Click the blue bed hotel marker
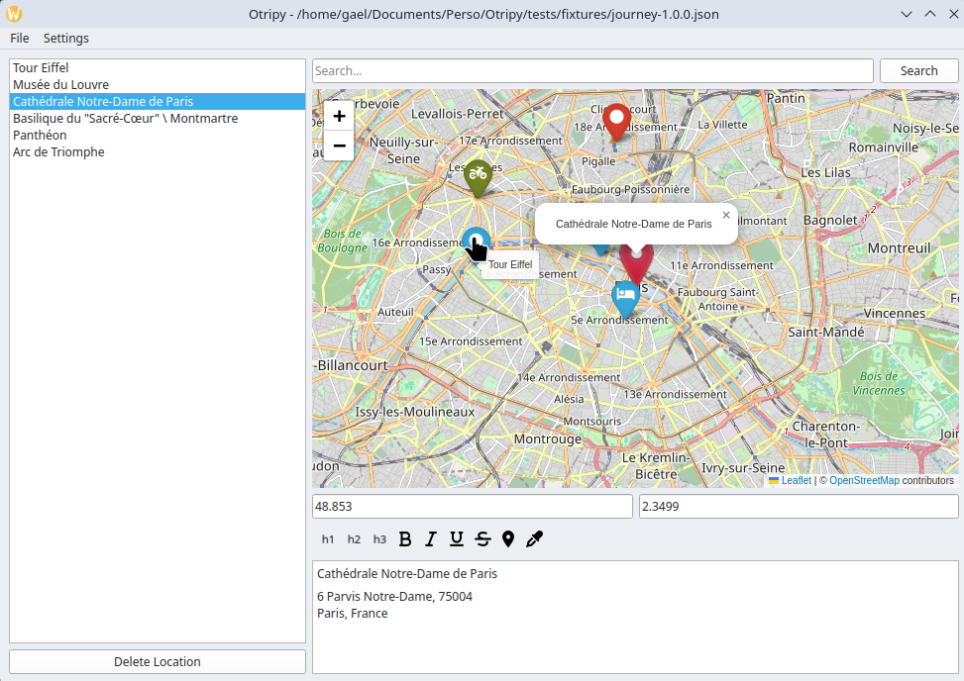The height and width of the screenshot is (681, 964). coord(626,299)
